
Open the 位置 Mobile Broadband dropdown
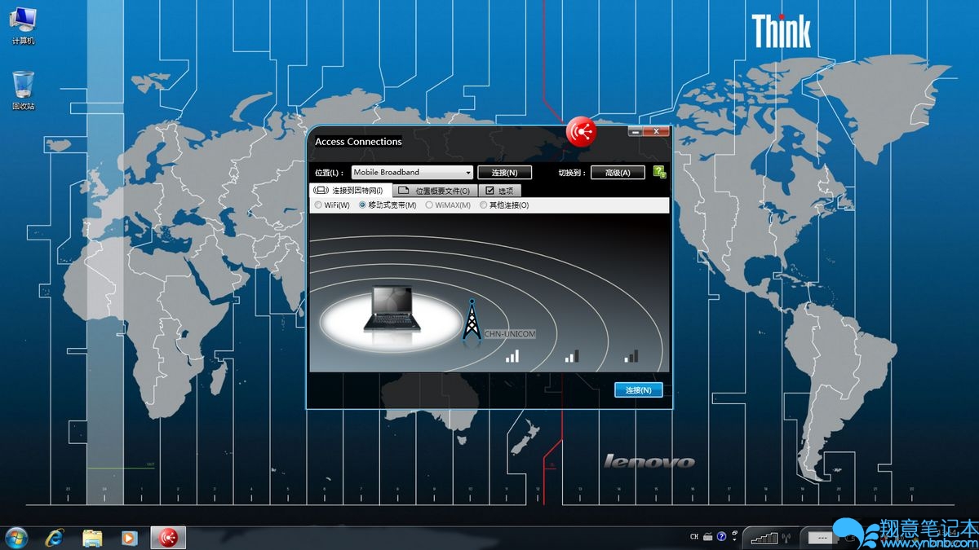point(412,172)
